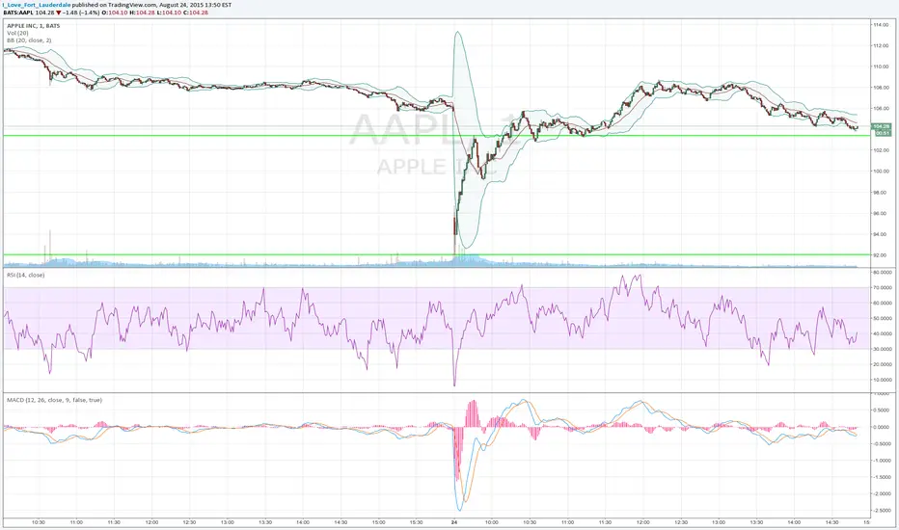This screenshot has height=530, width=899.
Task: Click the 114.00 price axis label
Action: (882, 25)
